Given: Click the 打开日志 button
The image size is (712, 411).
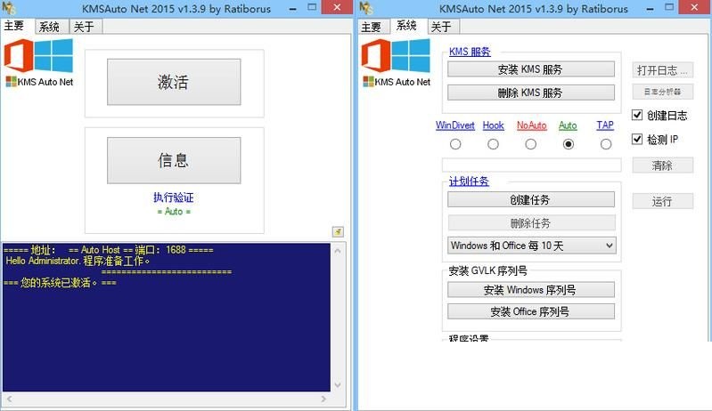Looking at the screenshot, I should [x=662, y=70].
